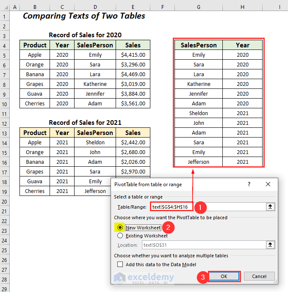Image resolution: width=288 pixels, height=292 pixels.
Task: Select row 25 header
Action: coord(5,250)
